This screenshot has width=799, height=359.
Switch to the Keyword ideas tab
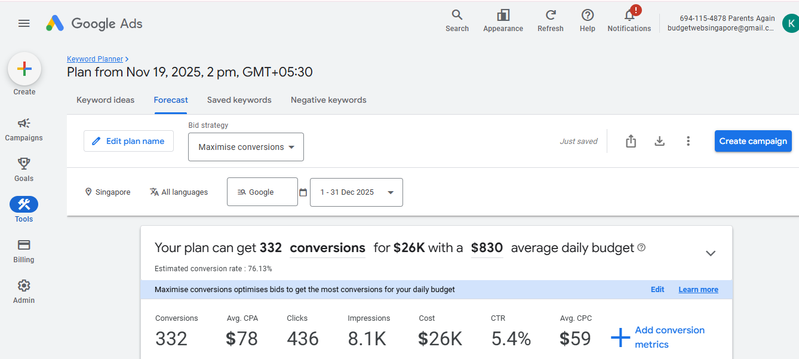pos(106,100)
